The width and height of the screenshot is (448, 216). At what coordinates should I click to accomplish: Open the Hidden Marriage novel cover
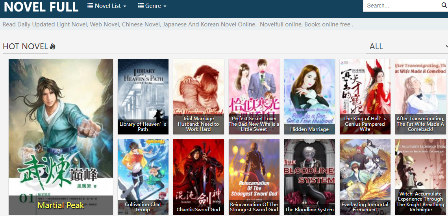309,97
